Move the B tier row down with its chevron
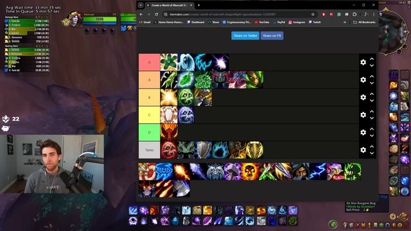This screenshot has height=231, width=411. (x=372, y=101)
